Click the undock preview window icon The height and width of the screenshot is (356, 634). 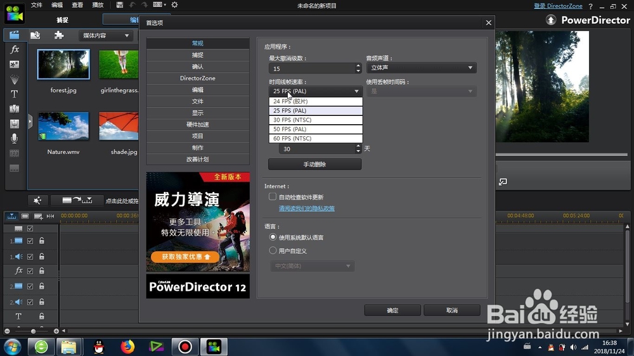click(x=503, y=182)
